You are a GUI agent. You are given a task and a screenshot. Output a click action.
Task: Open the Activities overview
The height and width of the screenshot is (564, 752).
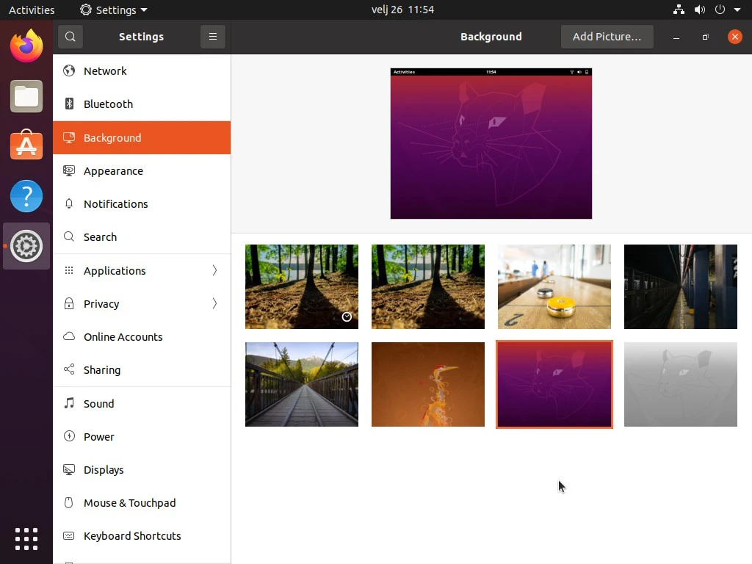pos(32,10)
